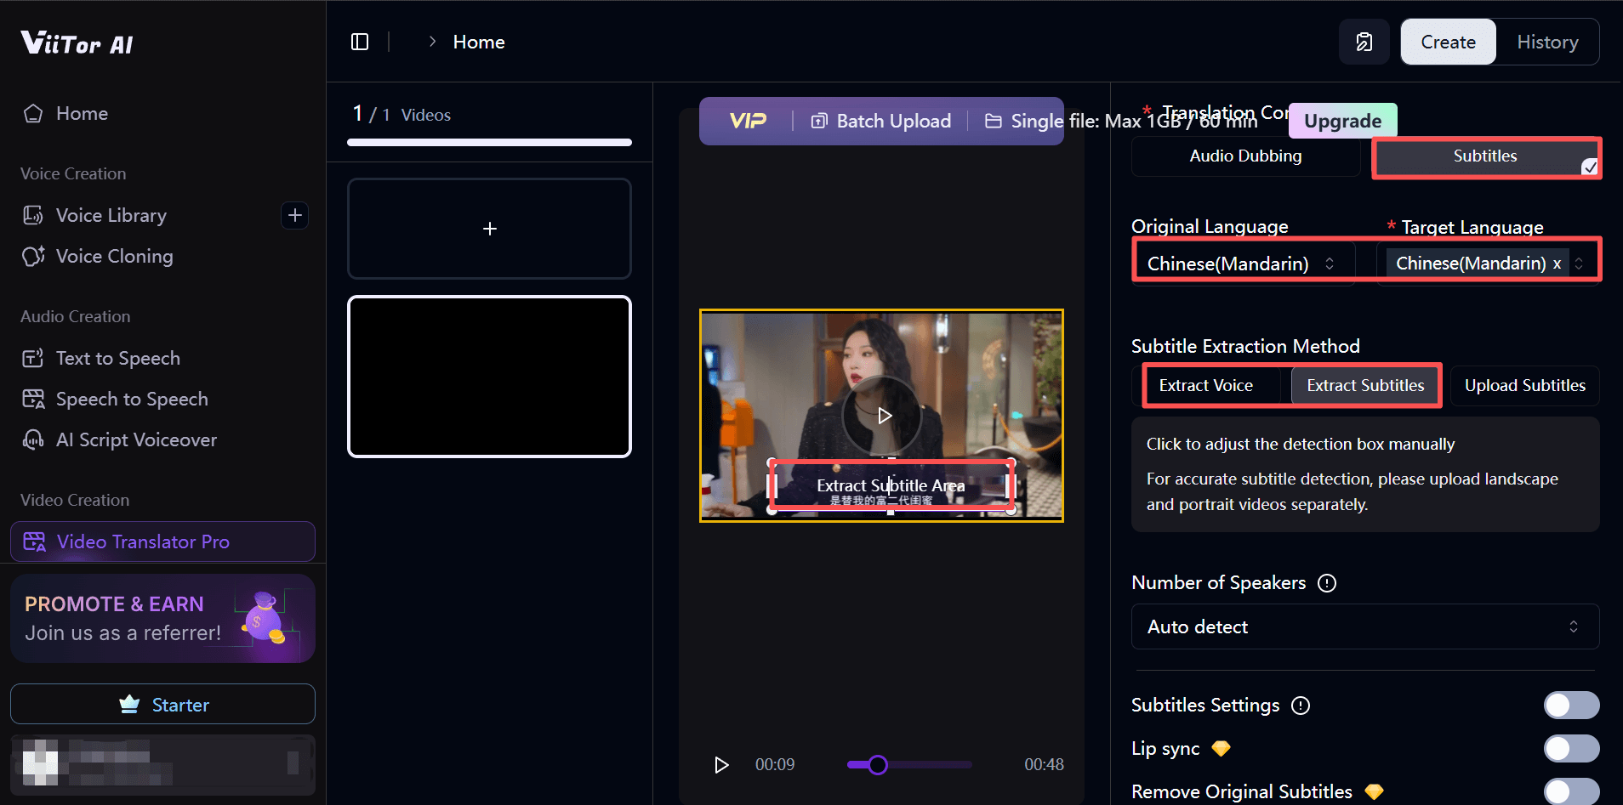
Task: Expand the Auto detect speakers dropdown
Action: coord(1364,626)
